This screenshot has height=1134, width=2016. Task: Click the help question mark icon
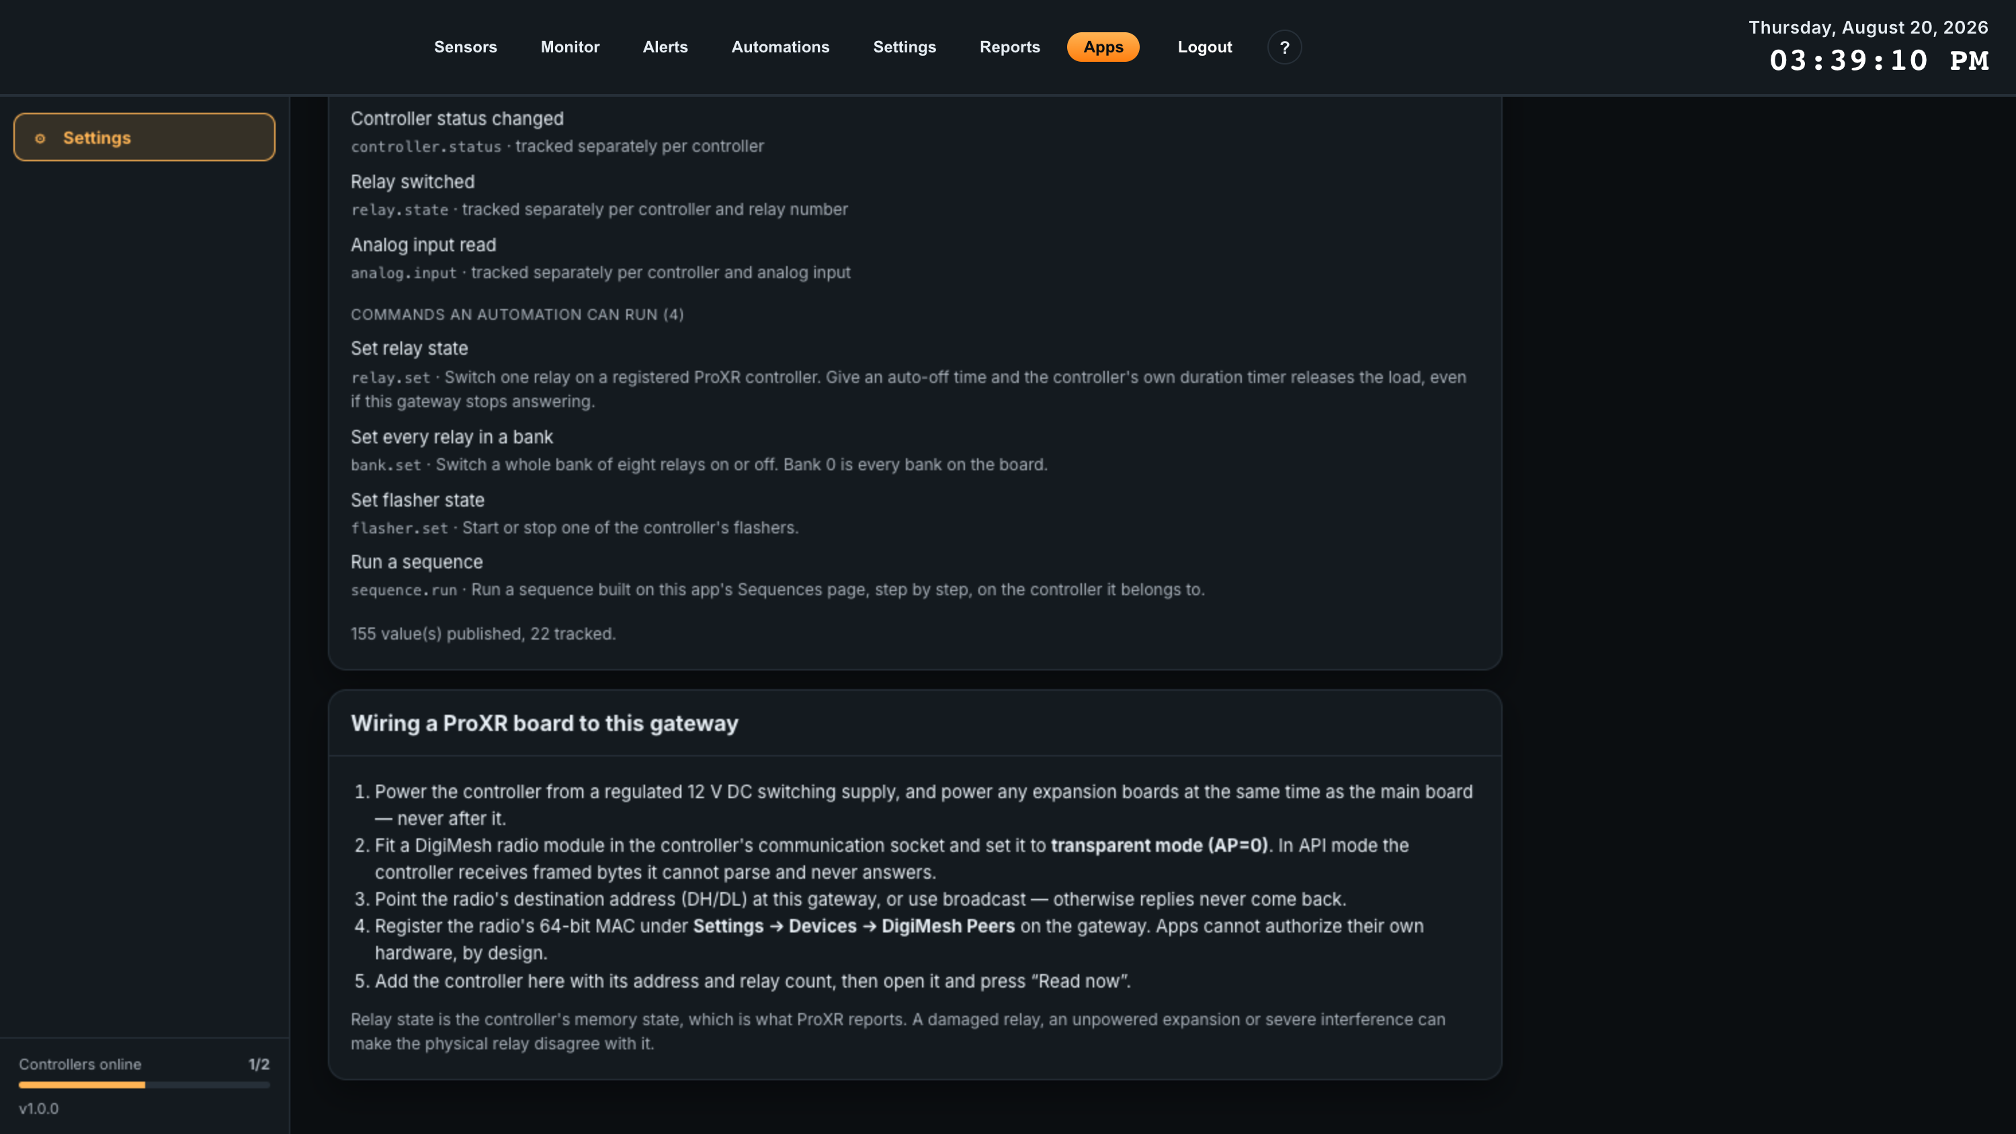(x=1284, y=47)
